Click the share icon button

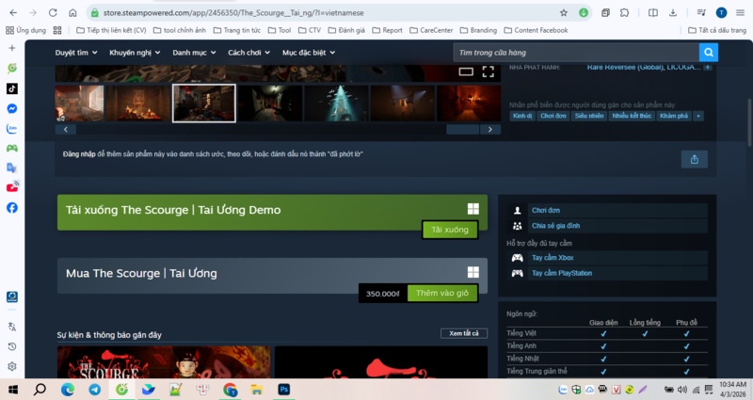(x=694, y=159)
